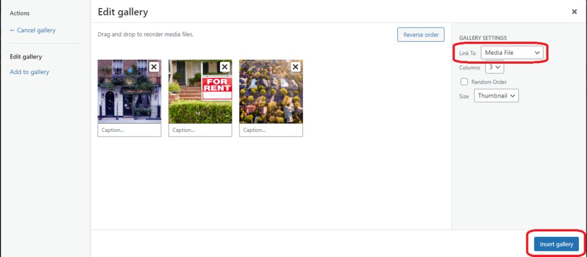
Task: Switch to Add to gallery
Action: tap(29, 72)
